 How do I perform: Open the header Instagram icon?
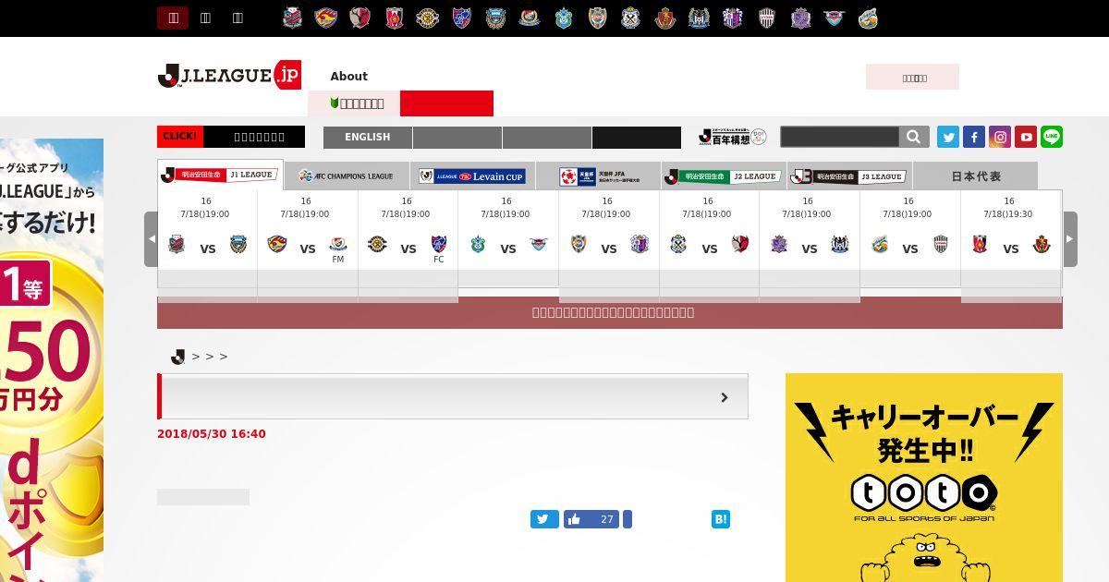click(x=1000, y=137)
